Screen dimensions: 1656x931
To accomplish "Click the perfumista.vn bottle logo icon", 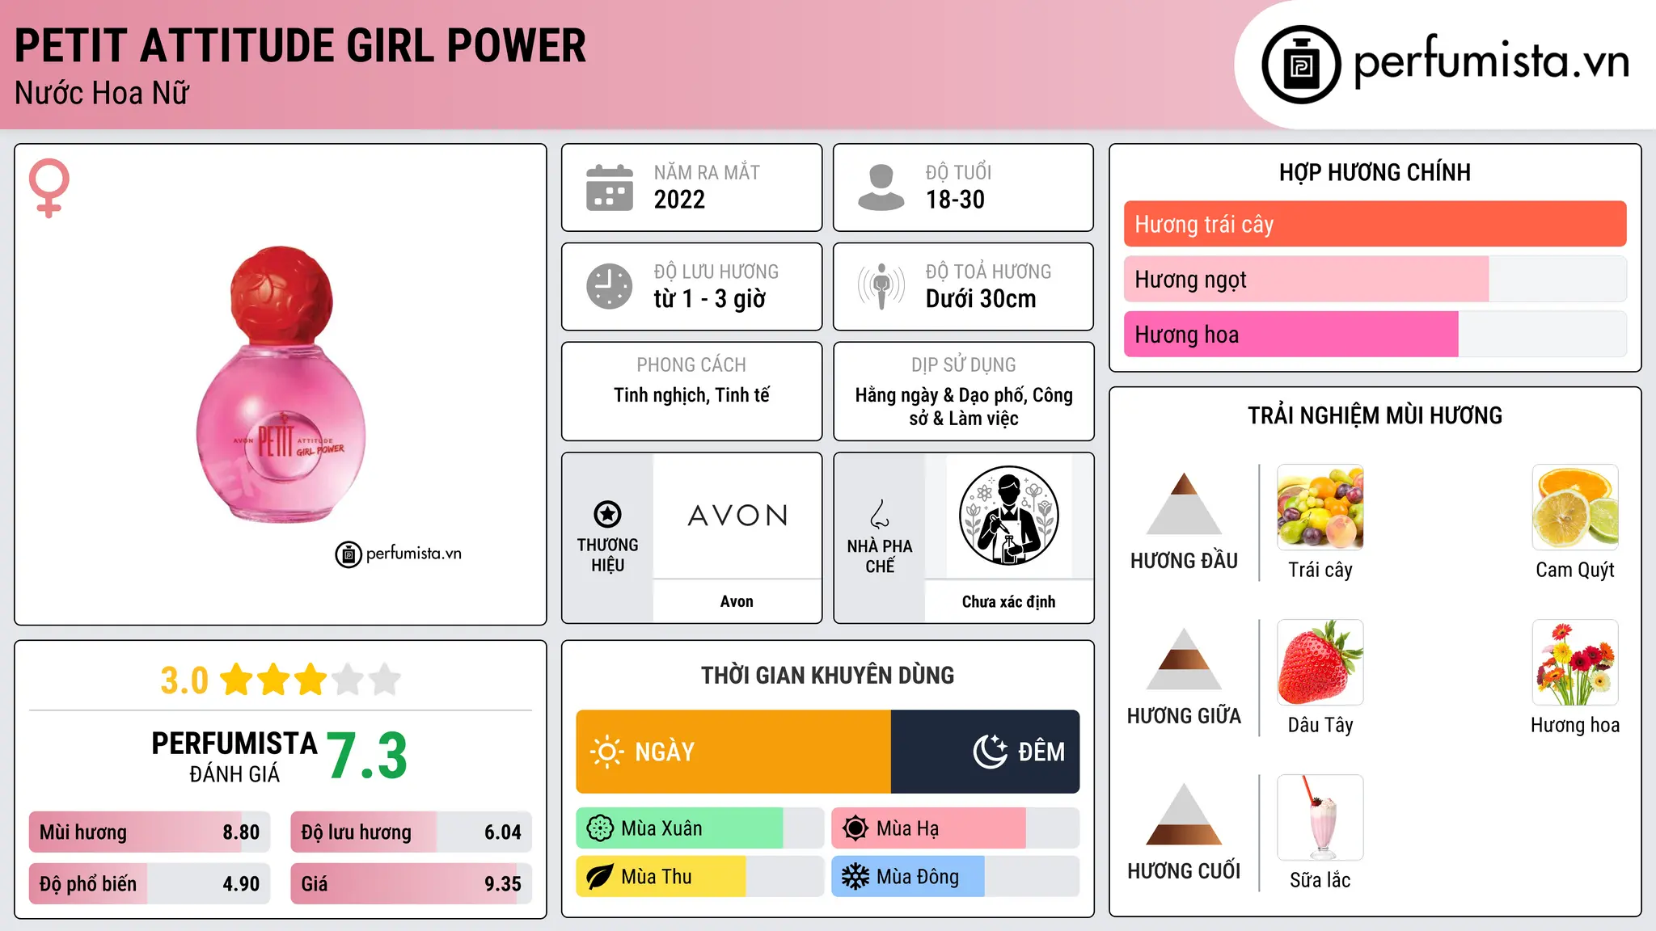I will pos(1301,65).
